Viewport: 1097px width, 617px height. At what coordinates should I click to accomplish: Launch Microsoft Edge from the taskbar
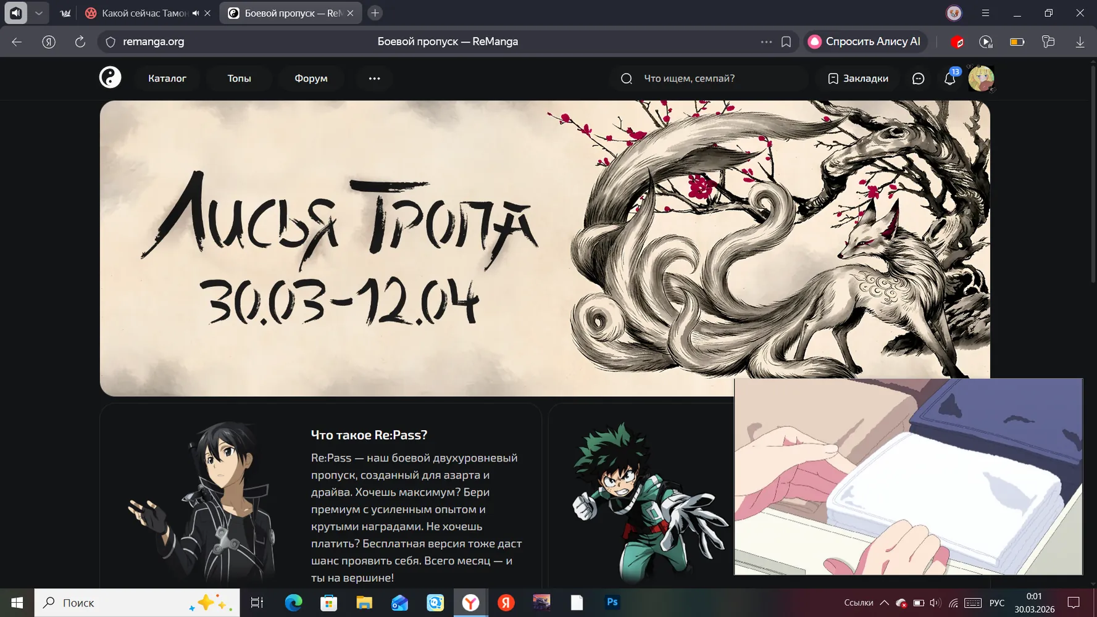293,603
